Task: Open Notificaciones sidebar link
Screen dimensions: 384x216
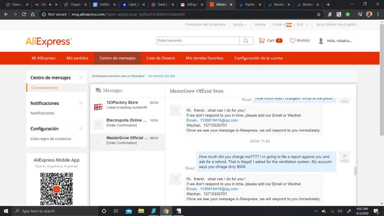Action: coord(42,113)
